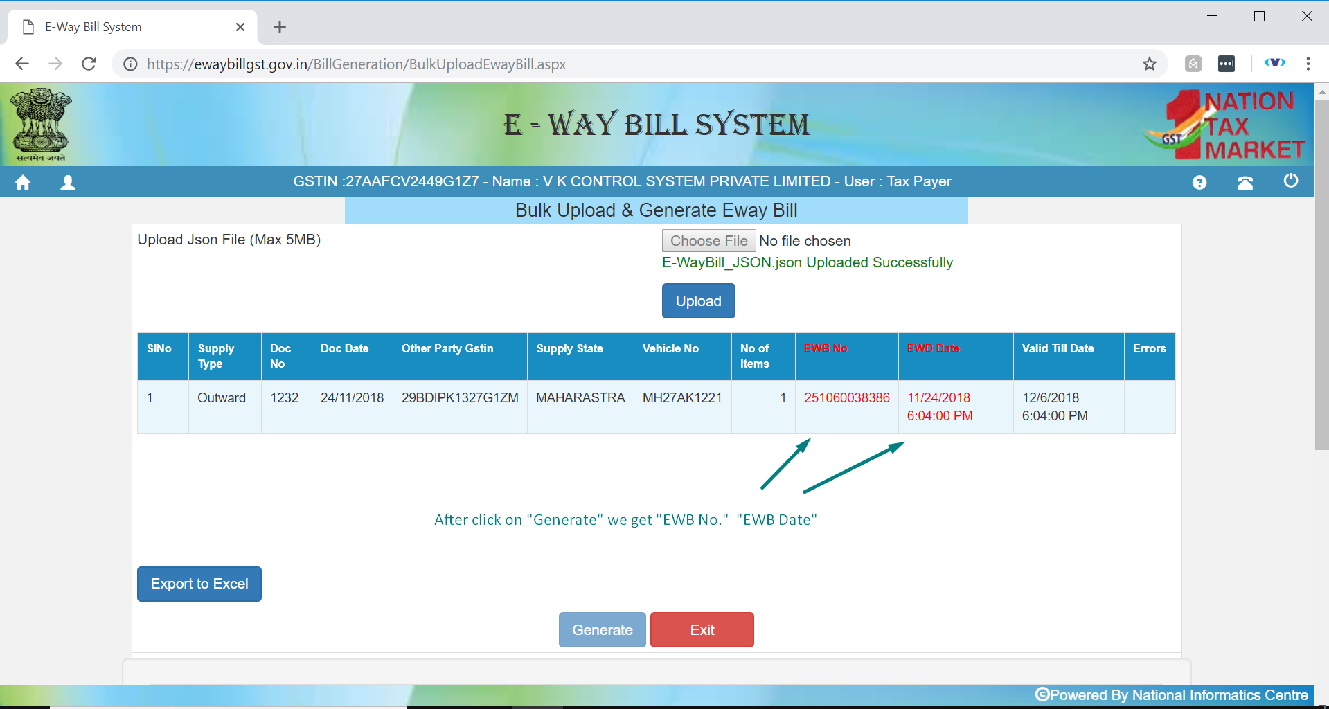Open the browser three-dot menu
This screenshot has height=709, width=1329.
(x=1308, y=64)
